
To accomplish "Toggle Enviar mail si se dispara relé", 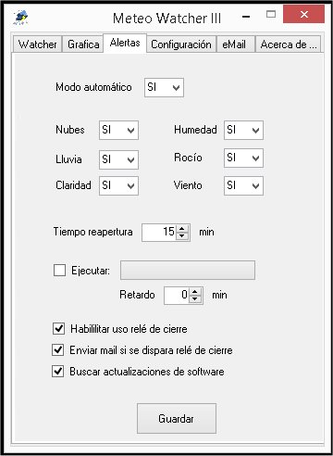I will coord(58,350).
